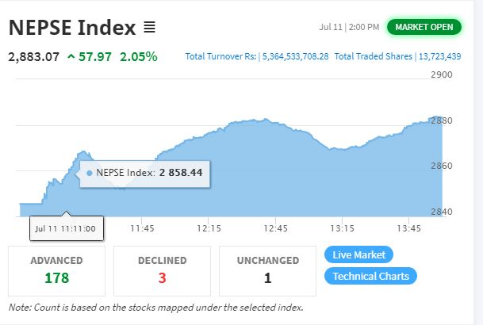The width and height of the screenshot is (483, 325).
Task: Click the NEPSE Index heading
Action: (x=72, y=28)
